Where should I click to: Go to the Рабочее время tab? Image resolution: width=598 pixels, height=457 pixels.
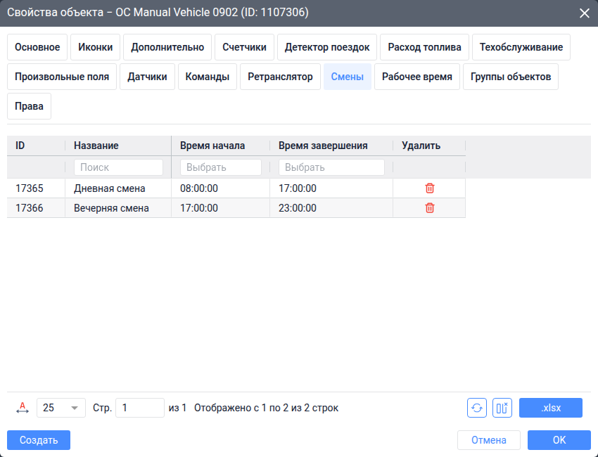pos(417,77)
